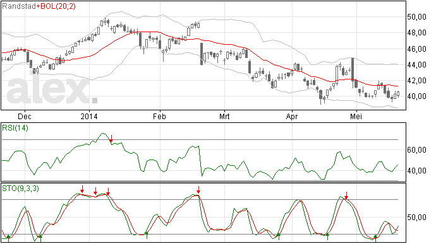This screenshot has height=244, width=436.
Task: Click the late-February red stochastic sell arrow
Action: [198, 190]
